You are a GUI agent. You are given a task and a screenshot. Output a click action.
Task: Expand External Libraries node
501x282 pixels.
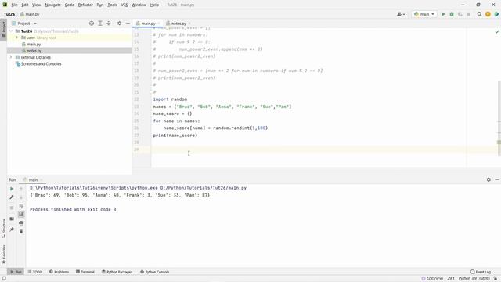click(11, 57)
